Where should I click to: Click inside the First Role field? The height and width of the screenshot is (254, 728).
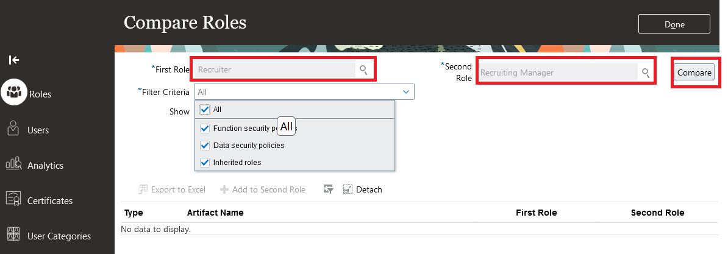coord(275,69)
